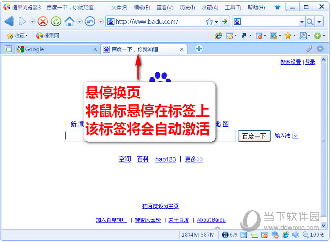Screen dimensions: 331x242
Task: Open the popup blocker toolbar icon
Action: [x=259, y=36]
